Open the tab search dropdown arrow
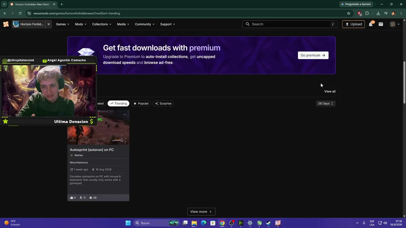This screenshot has width=406, height=228. tap(4, 4)
